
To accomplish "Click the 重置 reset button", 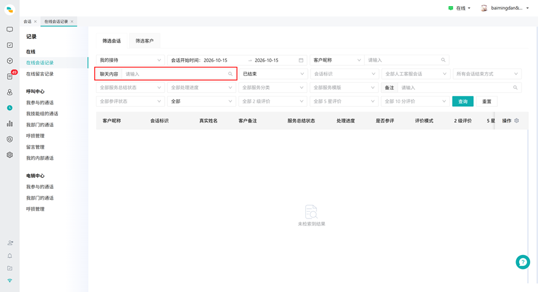I will pyautogui.click(x=486, y=101).
